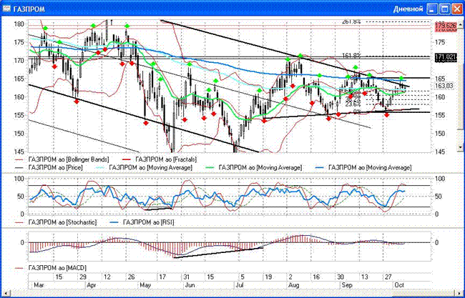The height and width of the screenshot is (298, 465).
Task: Click the date label 26 on time axis
Action: click(x=132, y=277)
